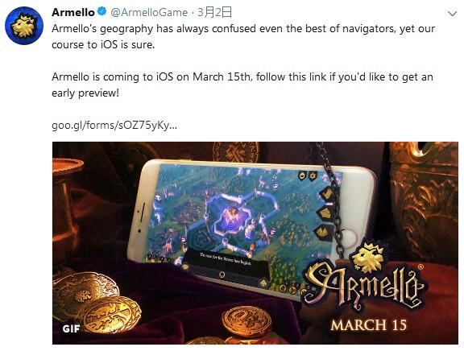
Task: Click the blue verified badge next to Armello
Action: pos(101,12)
